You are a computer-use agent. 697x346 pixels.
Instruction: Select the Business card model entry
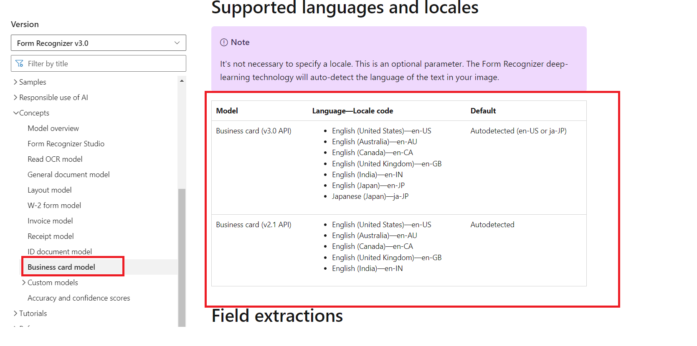coord(61,267)
